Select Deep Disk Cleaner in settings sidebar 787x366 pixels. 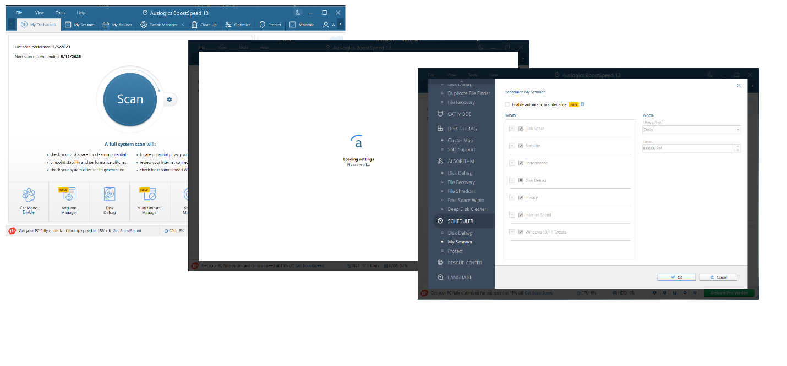click(x=467, y=209)
